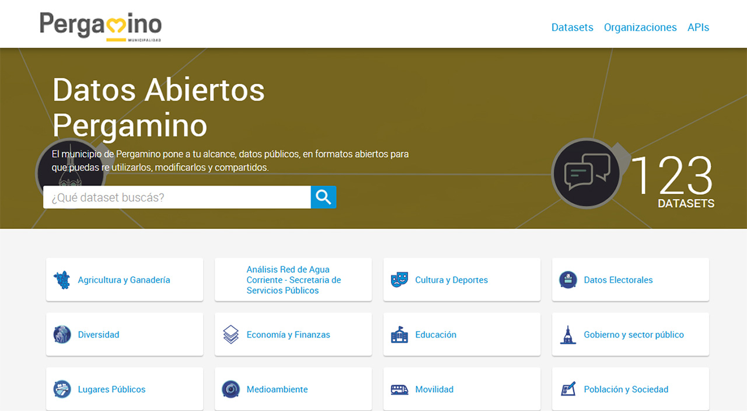Click the Pergamino Municipalidad logo

[x=100, y=26]
